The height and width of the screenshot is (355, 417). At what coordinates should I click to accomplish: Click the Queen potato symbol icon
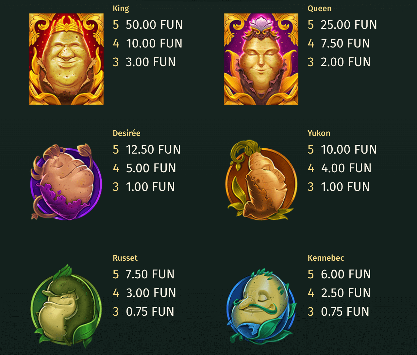coord(261,59)
